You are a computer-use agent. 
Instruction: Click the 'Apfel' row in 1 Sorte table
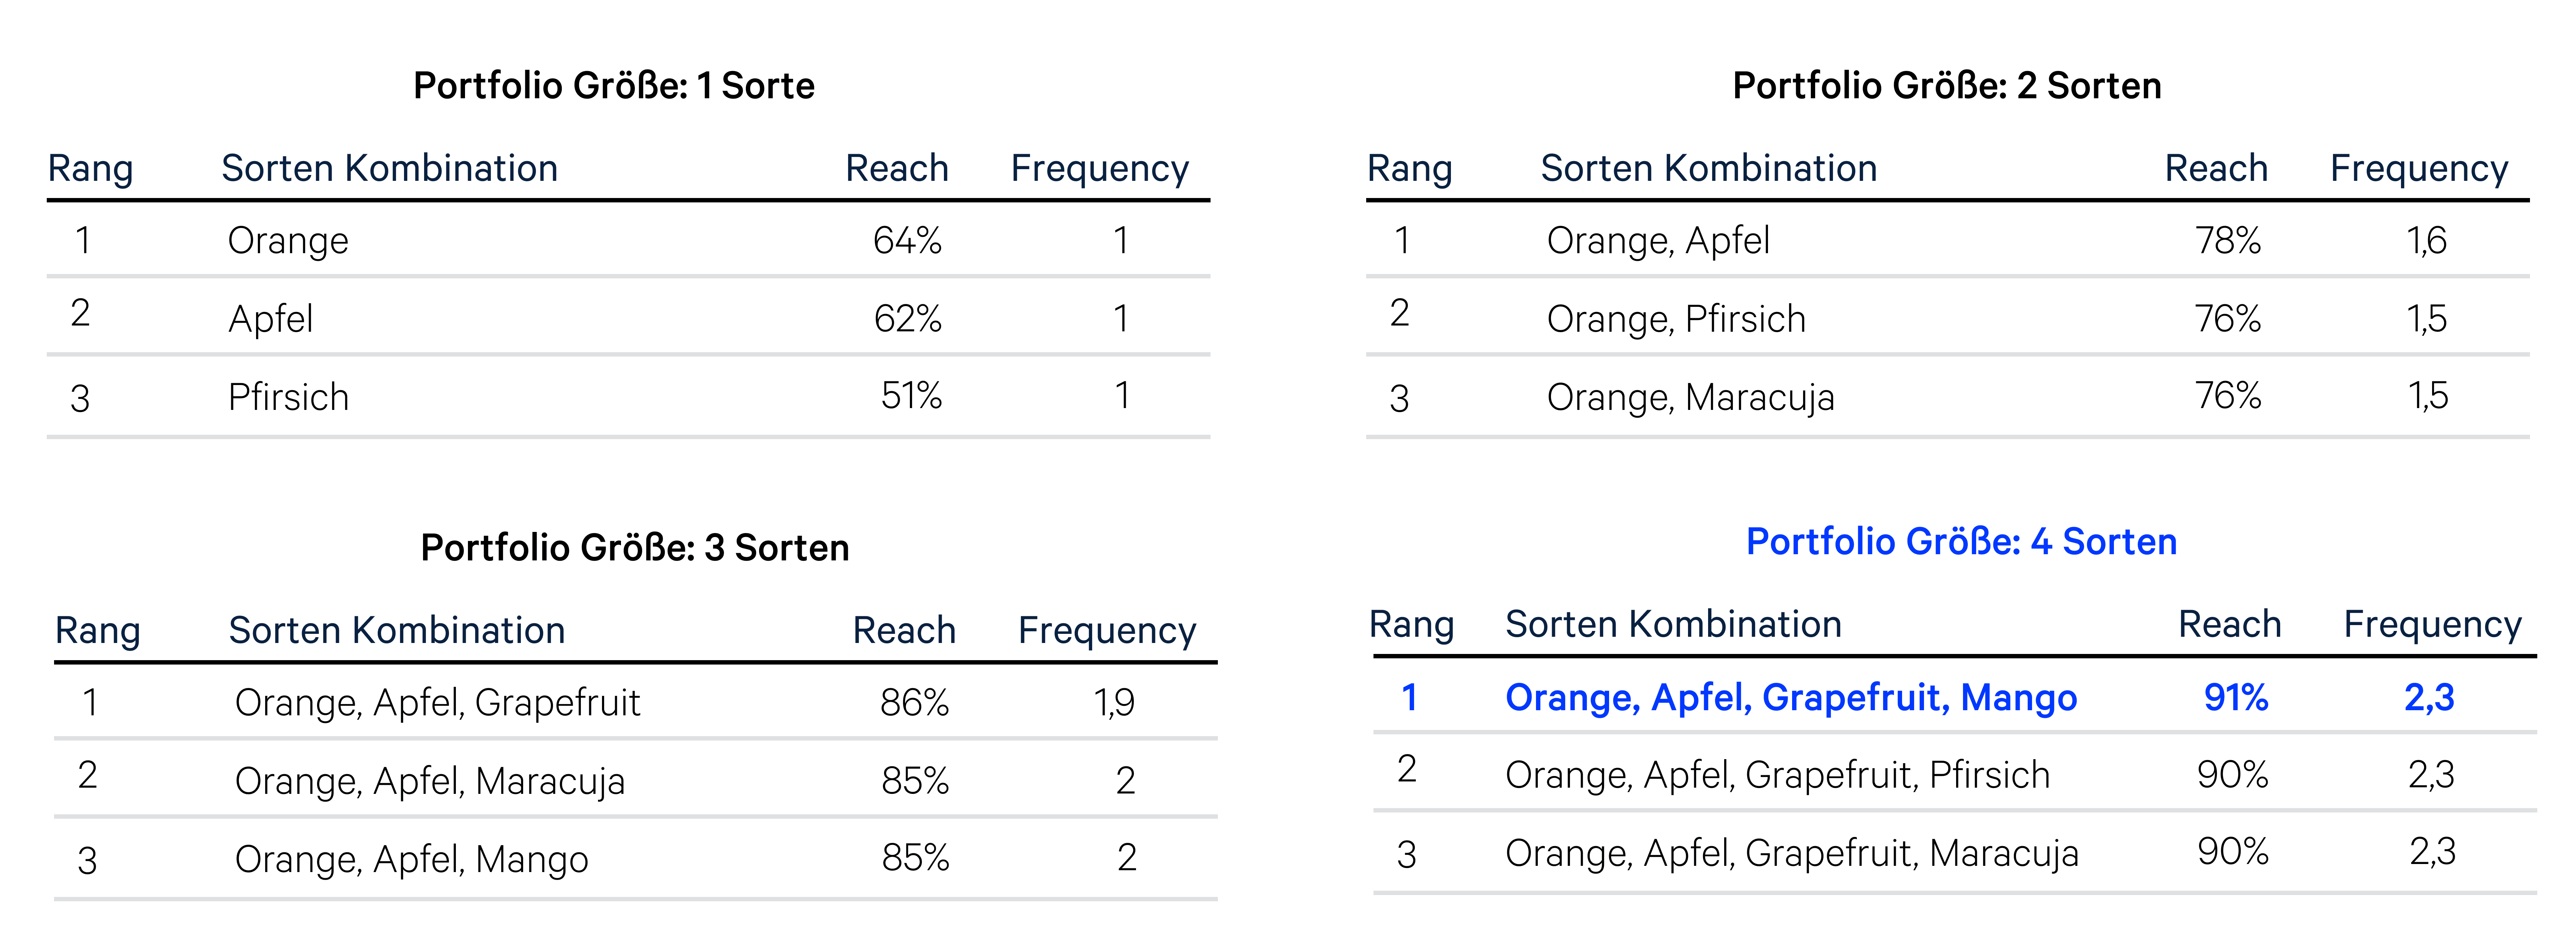click(628, 317)
